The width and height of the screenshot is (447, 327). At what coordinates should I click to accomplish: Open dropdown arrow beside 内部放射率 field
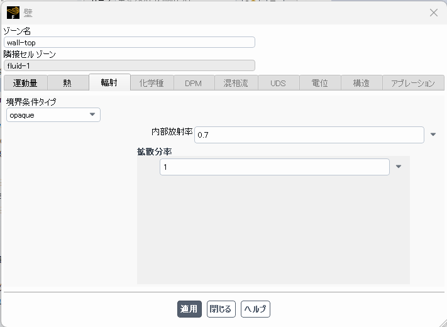pos(433,135)
